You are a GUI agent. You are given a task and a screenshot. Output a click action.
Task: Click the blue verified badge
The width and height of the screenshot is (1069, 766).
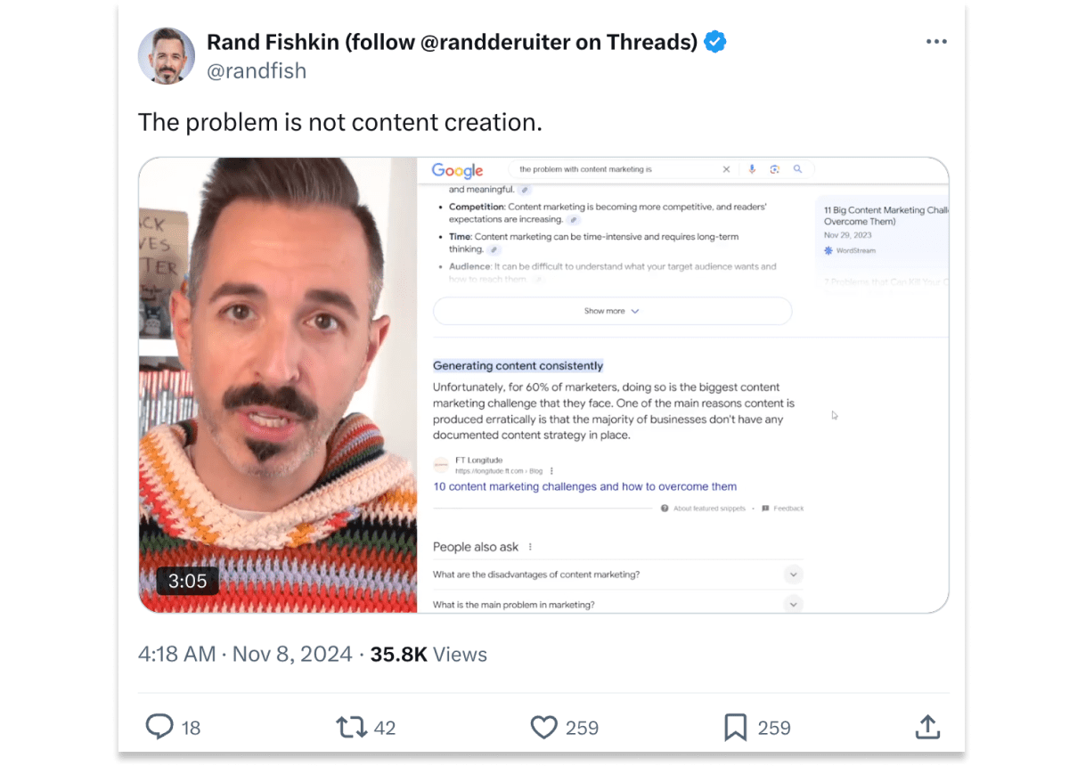[x=714, y=41]
